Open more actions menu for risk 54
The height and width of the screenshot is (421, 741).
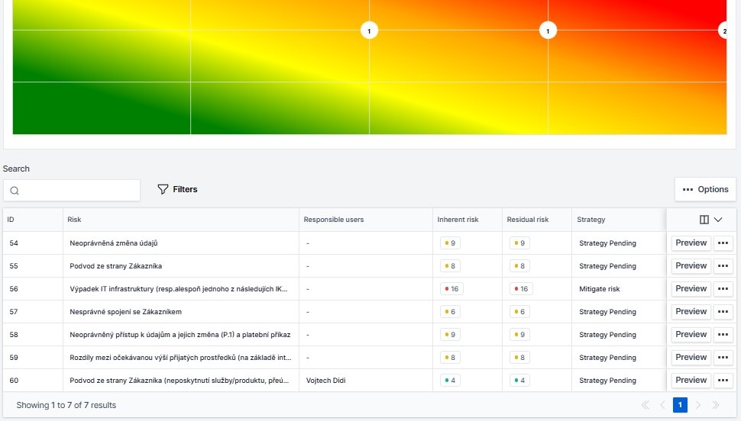click(x=723, y=243)
